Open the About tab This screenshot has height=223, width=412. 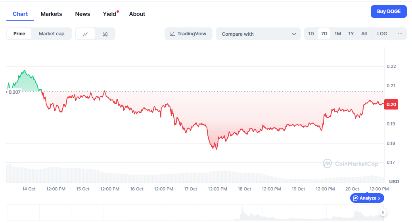[137, 14]
